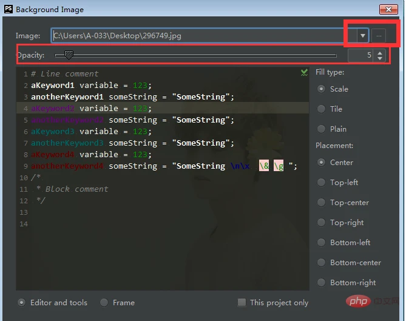
Task: Select the Frame target option
Action: [104, 302]
